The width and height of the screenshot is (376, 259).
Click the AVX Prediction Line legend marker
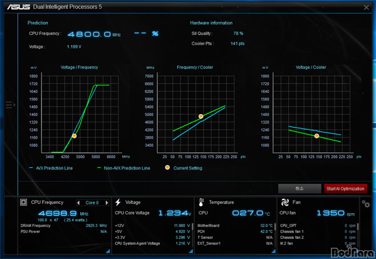tap(31, 167)
